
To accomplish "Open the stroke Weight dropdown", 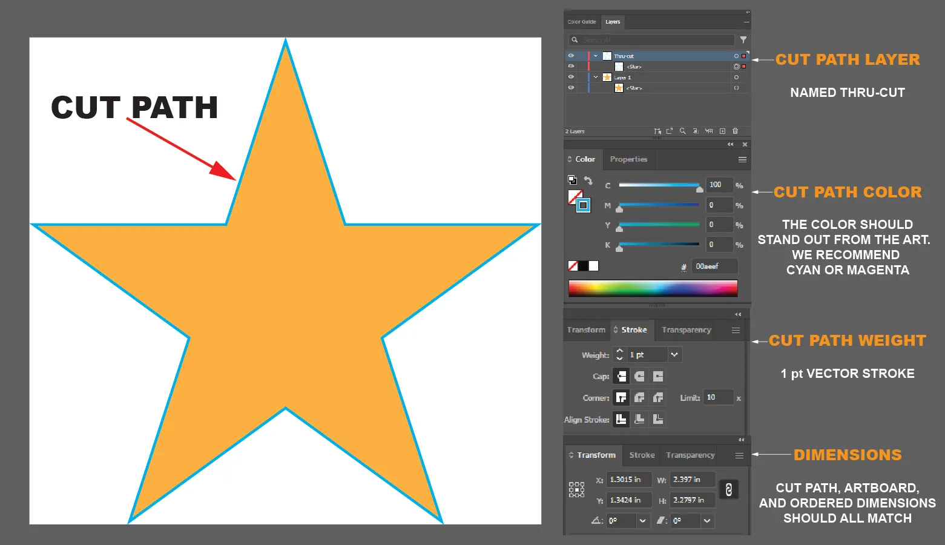I will [x=674, y=355].
